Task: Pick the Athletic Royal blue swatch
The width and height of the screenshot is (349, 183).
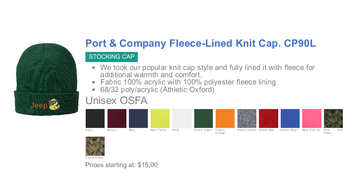Action: pyautogui.click(x=290, y=118)
